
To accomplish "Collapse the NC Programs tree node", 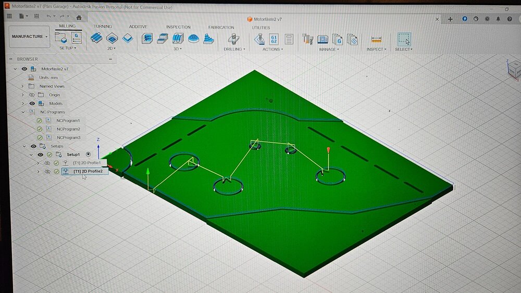I will coord(23,112).
